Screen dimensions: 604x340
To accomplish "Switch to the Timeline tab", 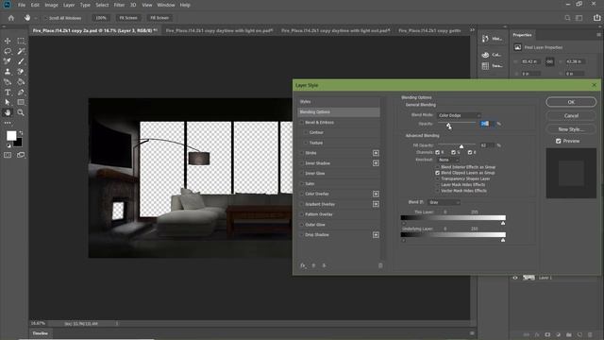I will 40,333.
